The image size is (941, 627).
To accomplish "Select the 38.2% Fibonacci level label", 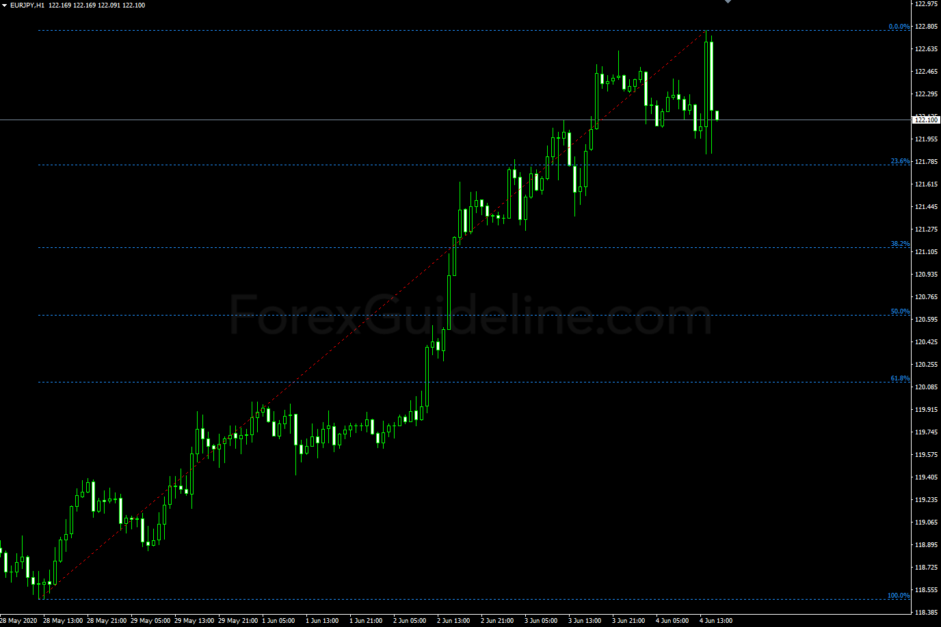I will (900, 244).
